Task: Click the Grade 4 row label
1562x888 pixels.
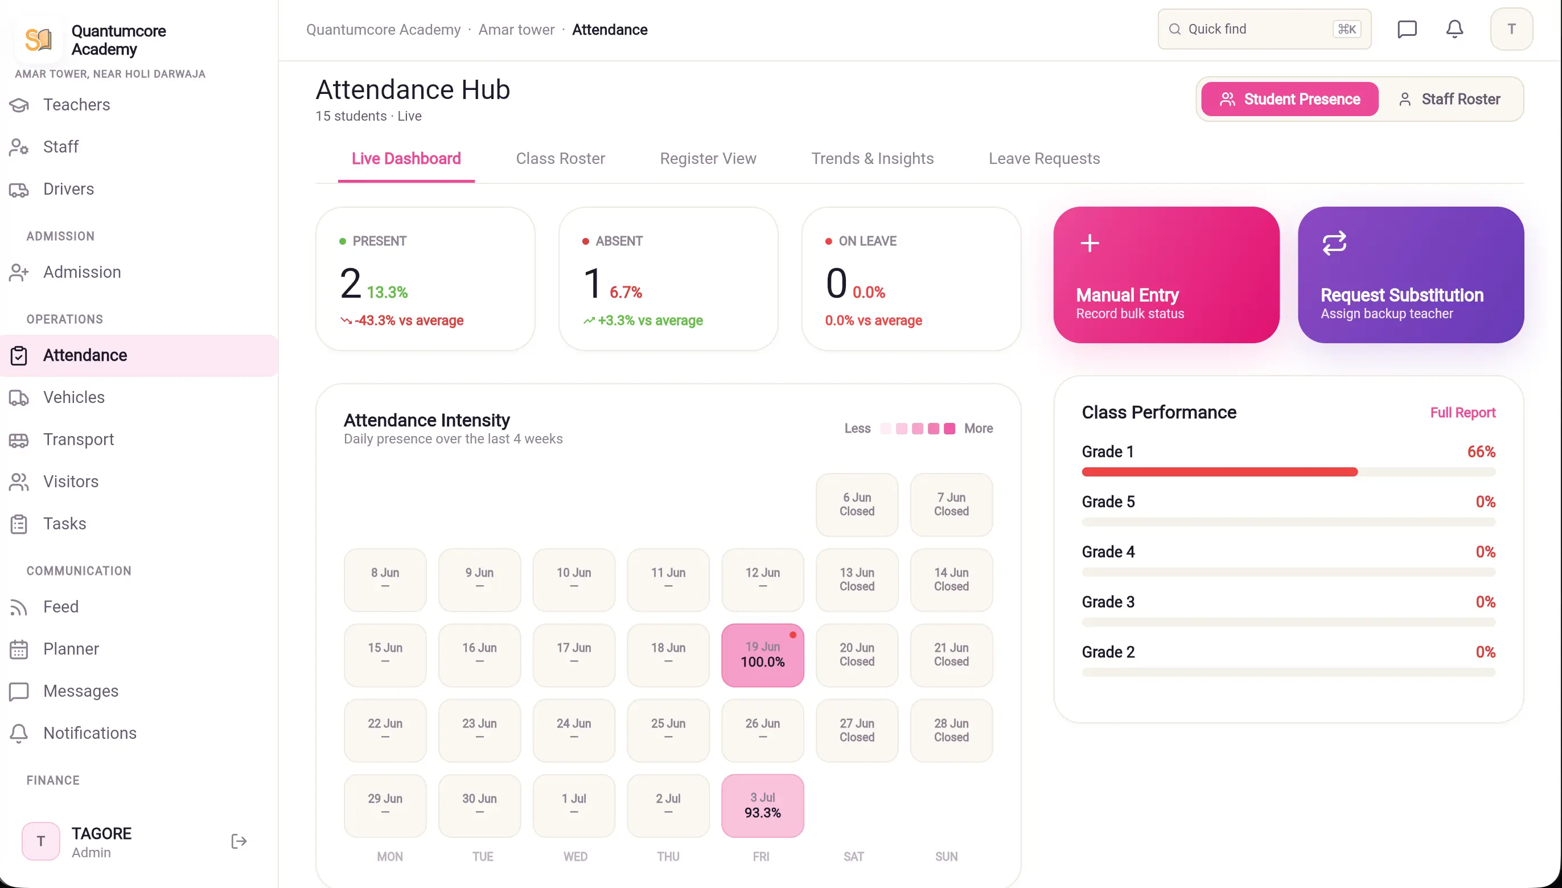Action: (1108, 552)
